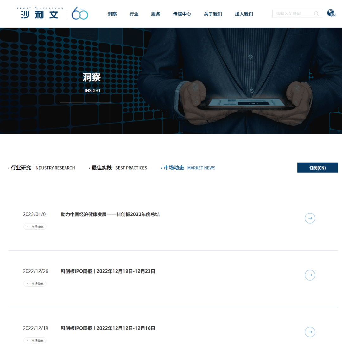Viewport: 342px width, 363px height.
Task: Open the 加入我们 navigation menu
Action: (x=244, y=14)
